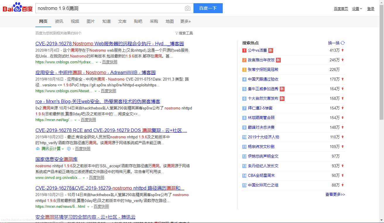This screenshot has height=223, width=384.
Task: Switch to the 贴吧 tab
Action: pos(138,21)
